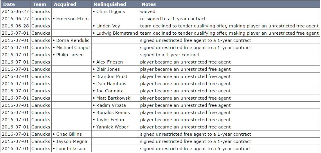Click the Team column header
The width and height of the screenshot is (321, 153).
coord(39,4)
